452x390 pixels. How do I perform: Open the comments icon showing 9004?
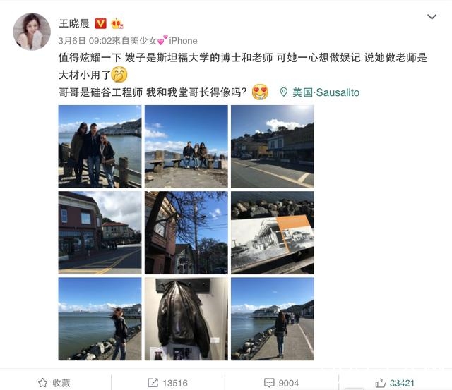click(269, 383)
